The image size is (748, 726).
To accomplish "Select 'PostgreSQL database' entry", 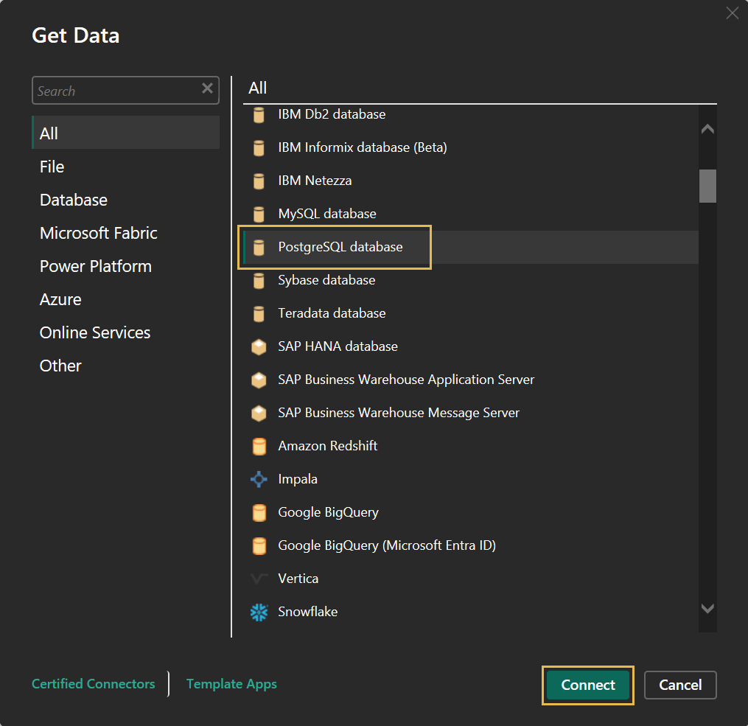I will [x=470, y=247].
